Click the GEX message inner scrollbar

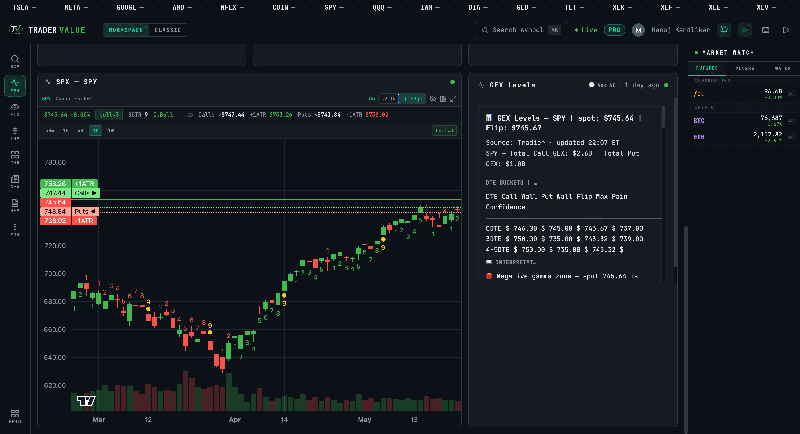point(663,117)
